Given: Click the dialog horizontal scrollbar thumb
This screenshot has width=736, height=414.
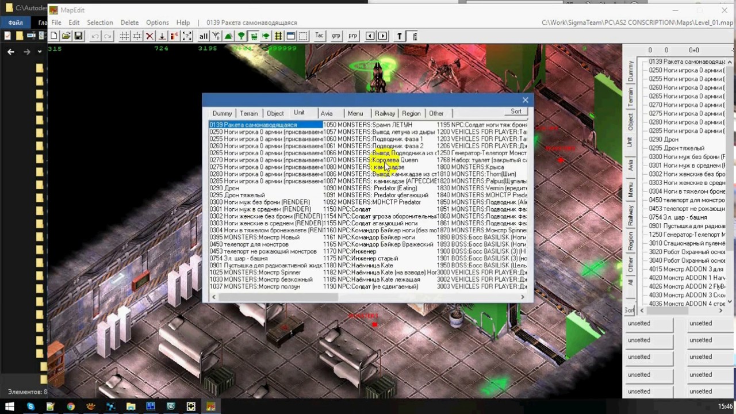Looking at the screenshot, I should tap(278, 297).
